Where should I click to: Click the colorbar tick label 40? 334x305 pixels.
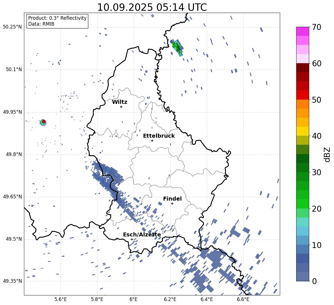(317, 136)
